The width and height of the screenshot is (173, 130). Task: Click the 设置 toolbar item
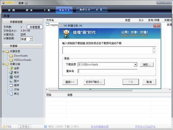[x=99, y=9]
